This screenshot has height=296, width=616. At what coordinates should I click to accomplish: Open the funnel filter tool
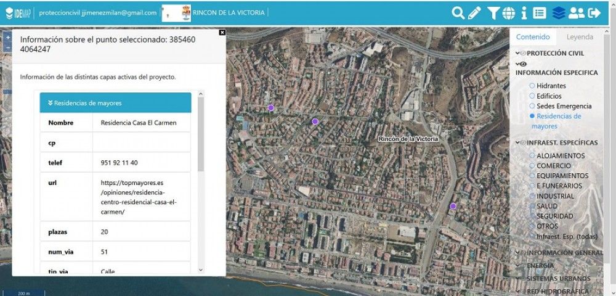tap(493, 12)
